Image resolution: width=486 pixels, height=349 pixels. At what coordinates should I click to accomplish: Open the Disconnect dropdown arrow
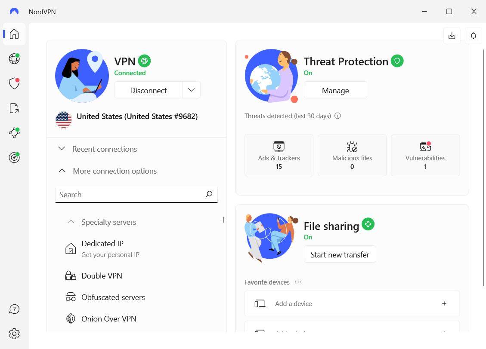pyautogui.click(x=191, y=90)
